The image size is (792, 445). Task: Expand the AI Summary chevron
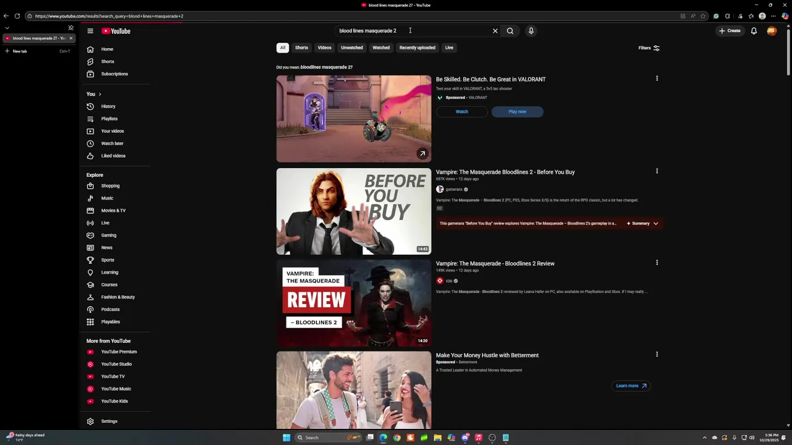[656, 224]
